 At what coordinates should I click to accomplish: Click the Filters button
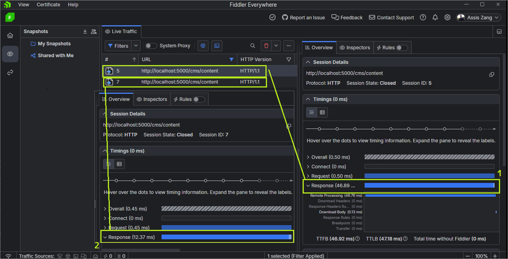(118, 46)
